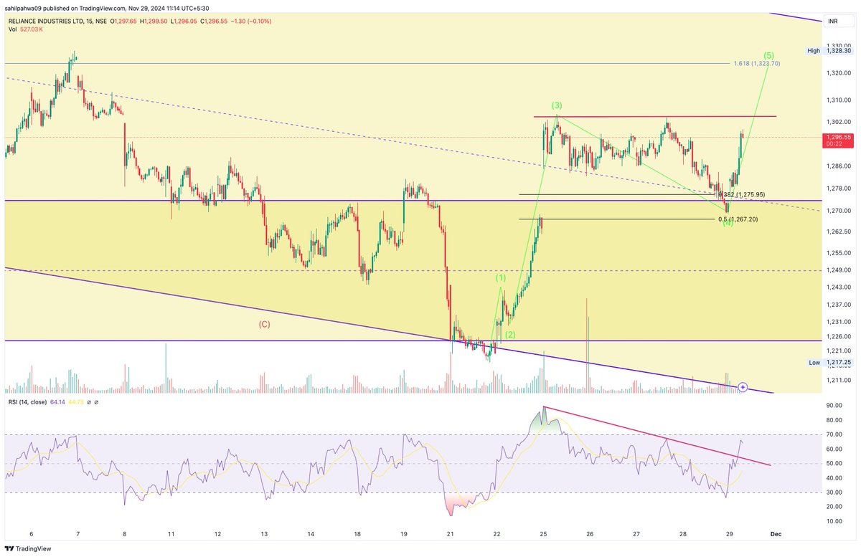
Task: Click the 1,249.00 price axis label
Action: pyautogui.click(x=839, y=270)
